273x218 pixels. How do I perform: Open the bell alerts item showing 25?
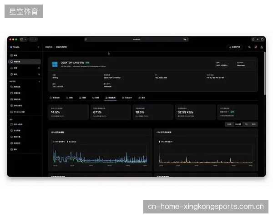(25, 68)
